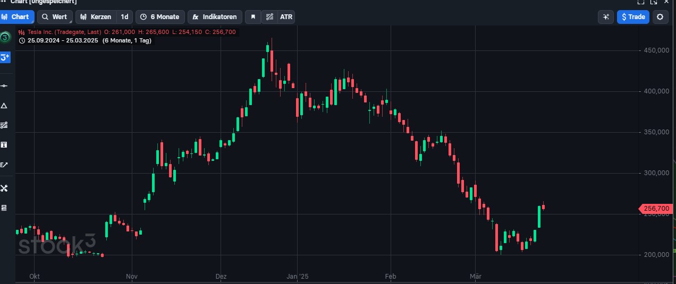This screenshot has height=284, width=676.
Task: Select the horizontal line drawing tool
Action: (x=4, y=86)
